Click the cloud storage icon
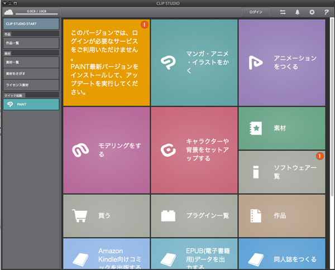 8,12
